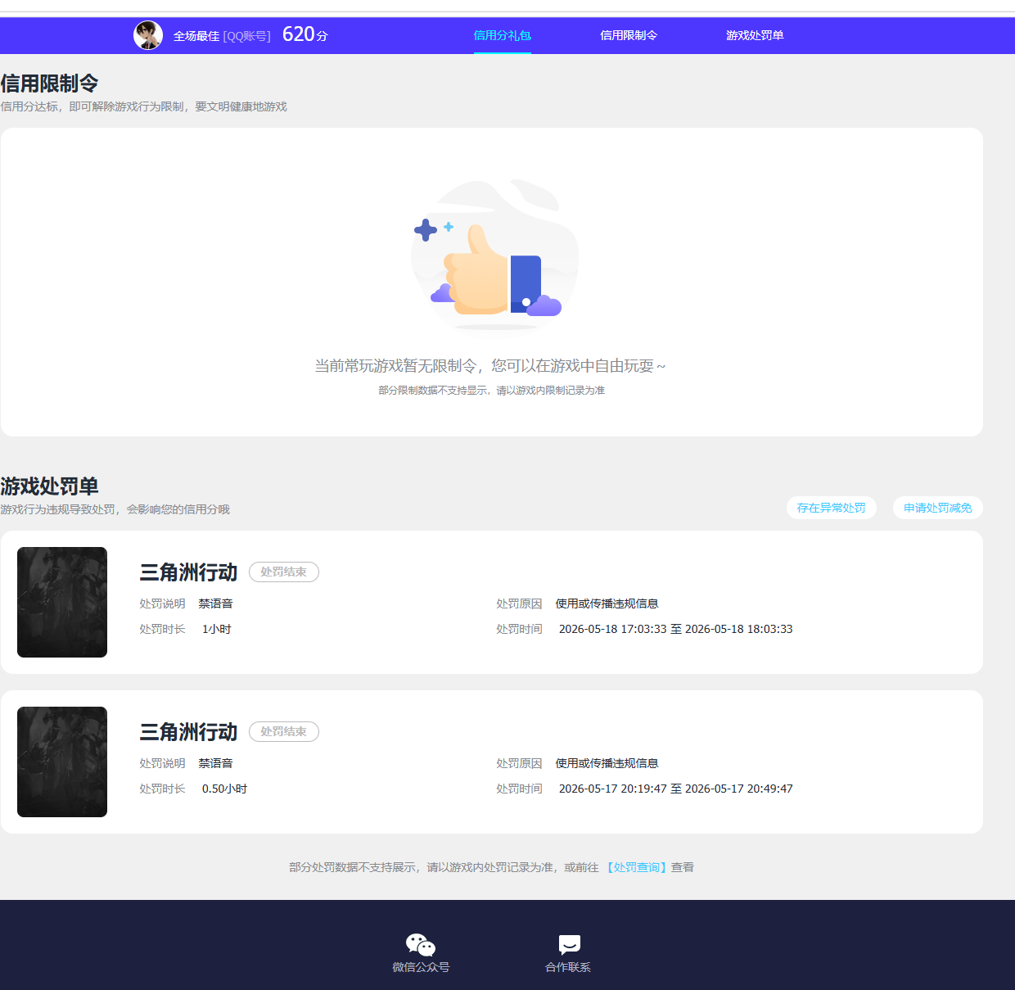This screenshot has height=990, width=1015.
Task: Switch to the 游戏处罚单 tab
Action: [755, 35]
